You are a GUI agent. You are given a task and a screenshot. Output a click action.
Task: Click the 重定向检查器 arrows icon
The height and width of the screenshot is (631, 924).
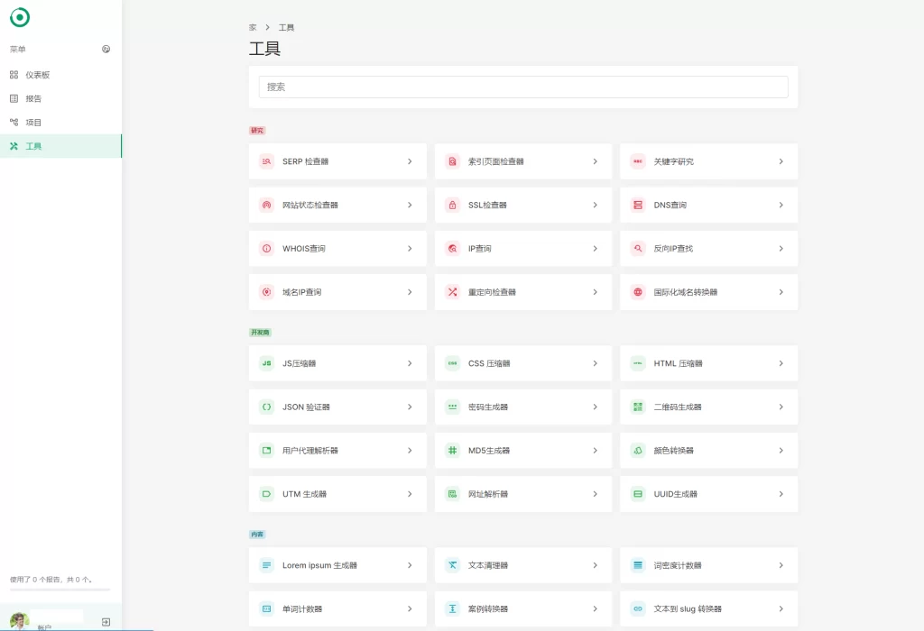451,291
